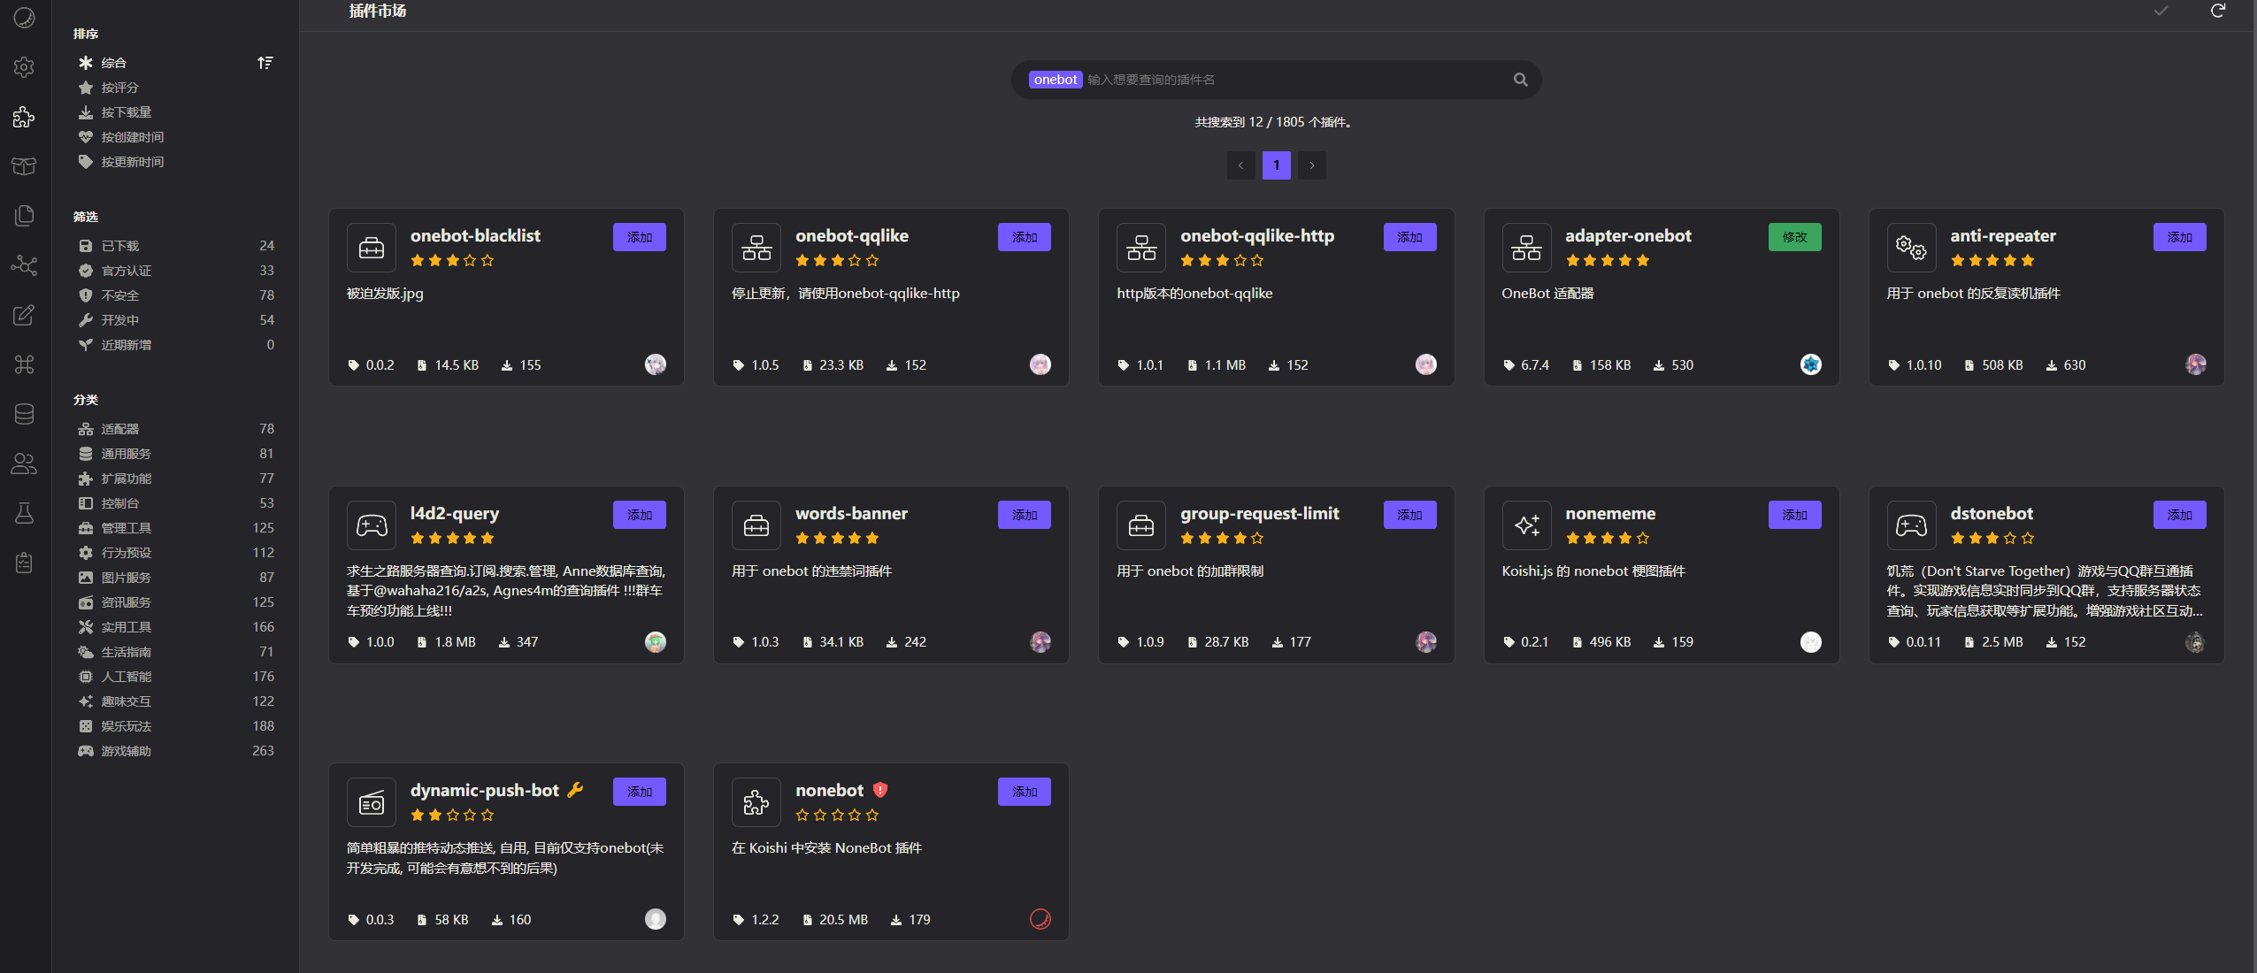
Task: Open the settings gear in the left sidebar
Action: coord(24,67)
